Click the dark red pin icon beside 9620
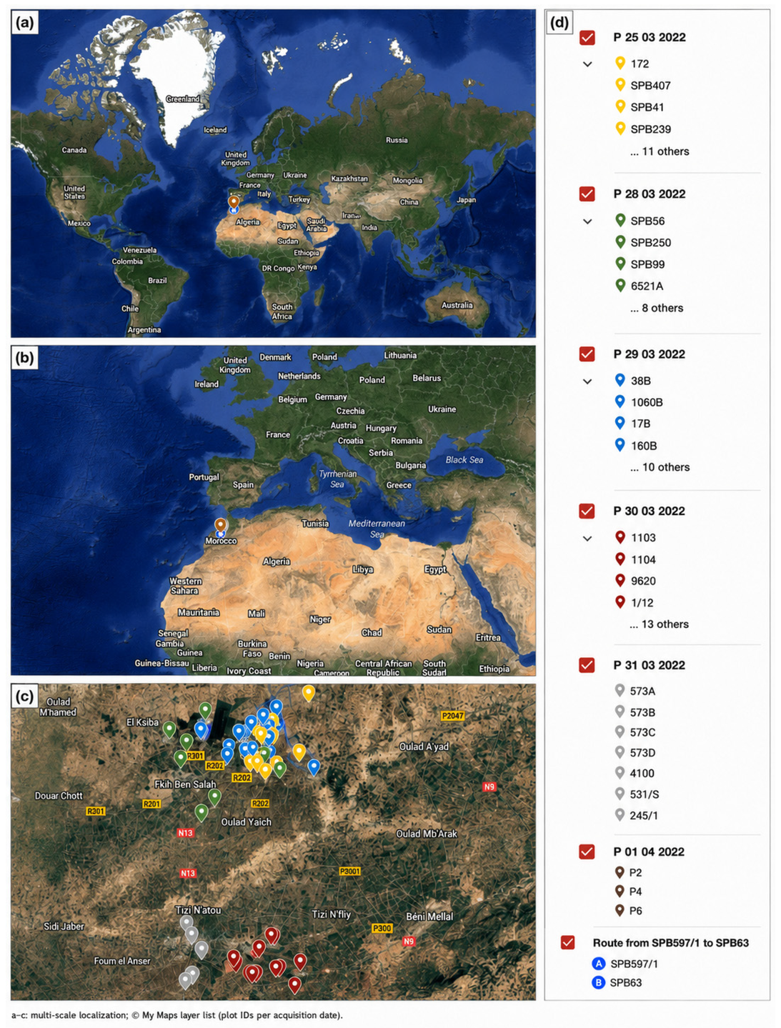 click(x=620, y=581)
